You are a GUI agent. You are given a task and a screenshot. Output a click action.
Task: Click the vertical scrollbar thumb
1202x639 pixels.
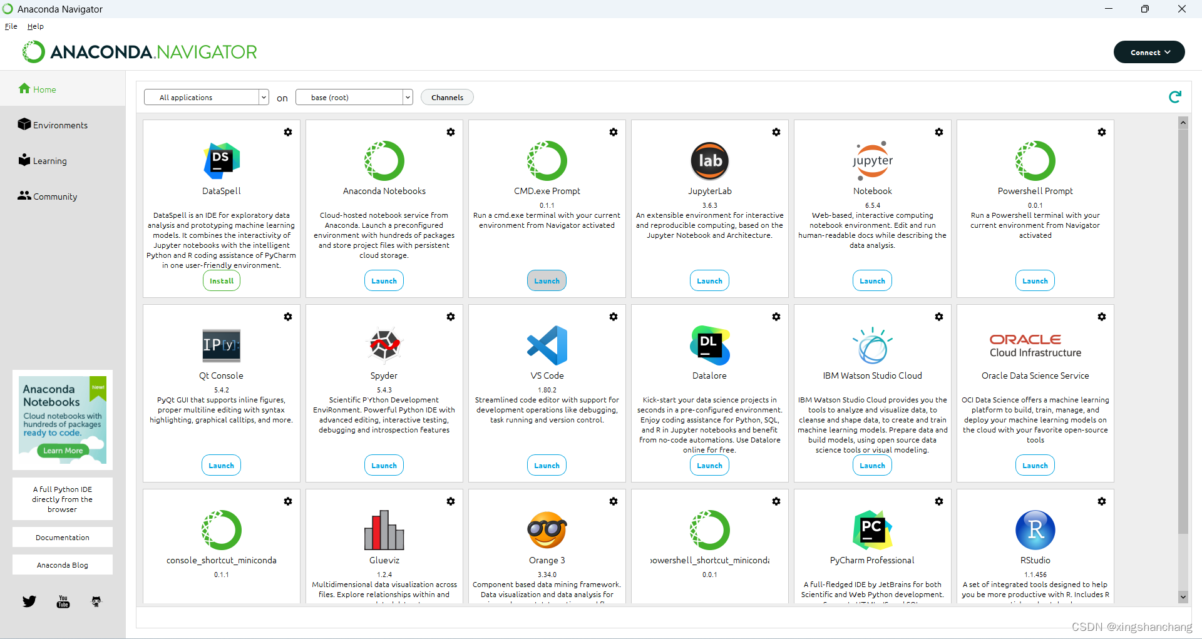[x=1183, y=330]
